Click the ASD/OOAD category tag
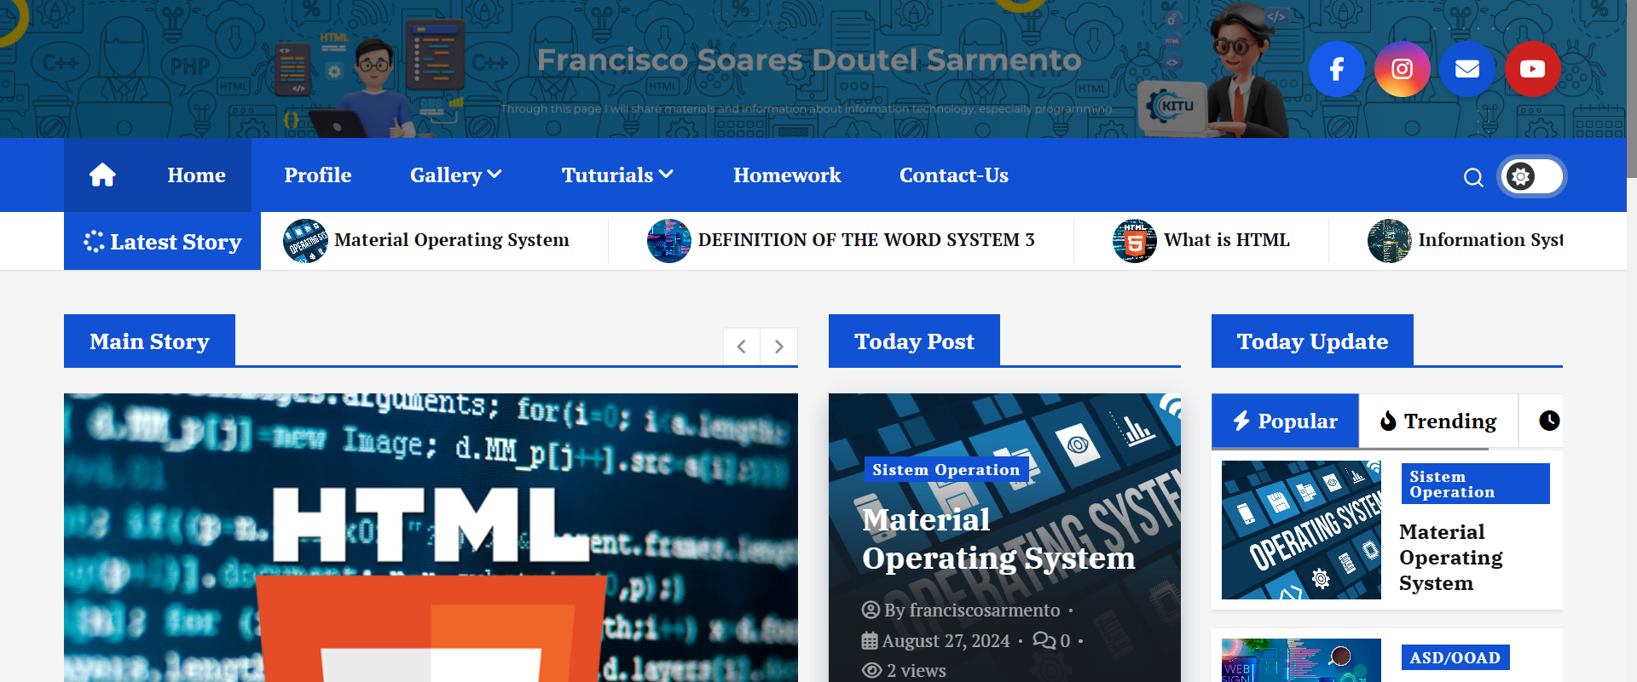Viewport: 1637px width, 682px height. [x=1455, y=657]
